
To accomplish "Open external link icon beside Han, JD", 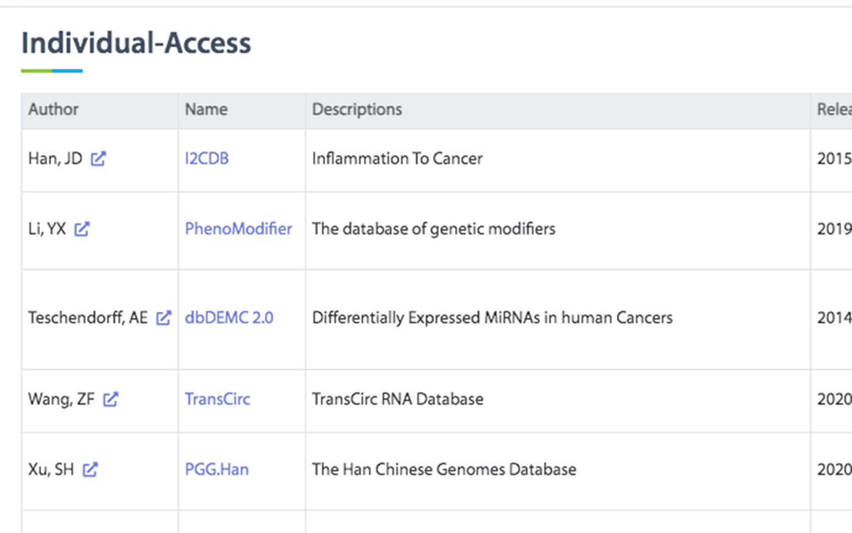I will pos(98,159).
